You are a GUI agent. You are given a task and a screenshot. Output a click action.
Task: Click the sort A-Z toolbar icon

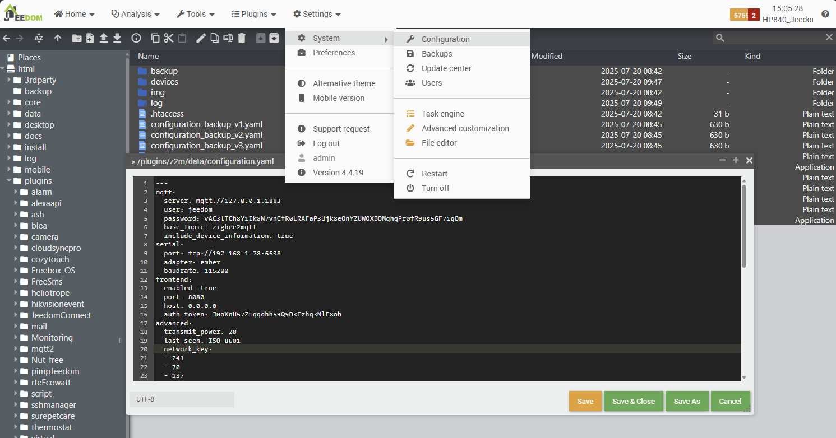(39, 38)
